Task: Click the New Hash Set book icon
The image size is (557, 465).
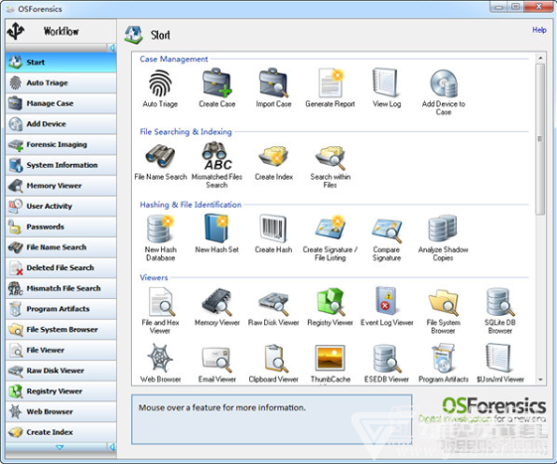Action: 216,229
